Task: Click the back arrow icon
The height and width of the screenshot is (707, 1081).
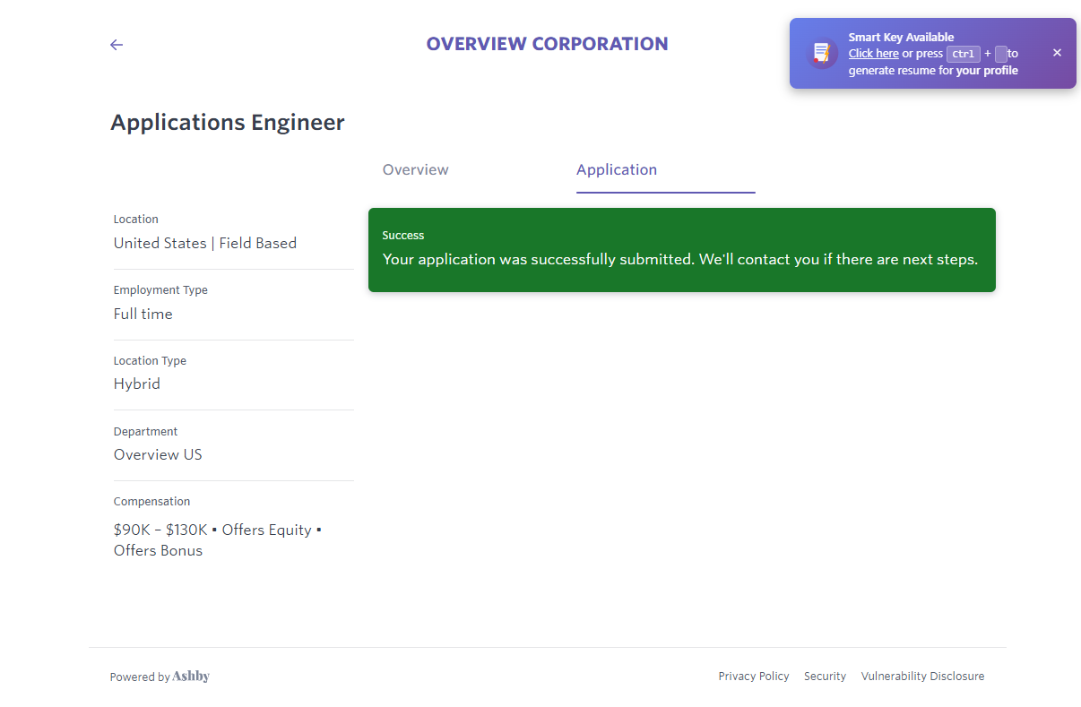Action: (117, 45)
